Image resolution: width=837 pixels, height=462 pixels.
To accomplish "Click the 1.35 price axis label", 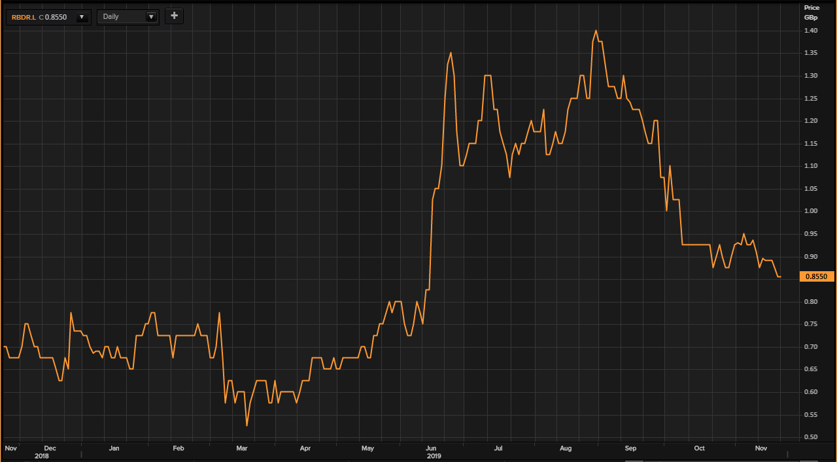I will (811, 54).
